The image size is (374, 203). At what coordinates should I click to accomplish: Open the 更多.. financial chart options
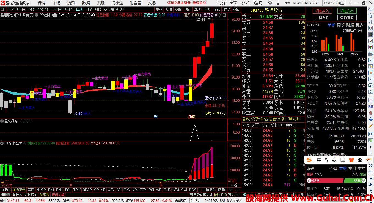pos(361,25)
